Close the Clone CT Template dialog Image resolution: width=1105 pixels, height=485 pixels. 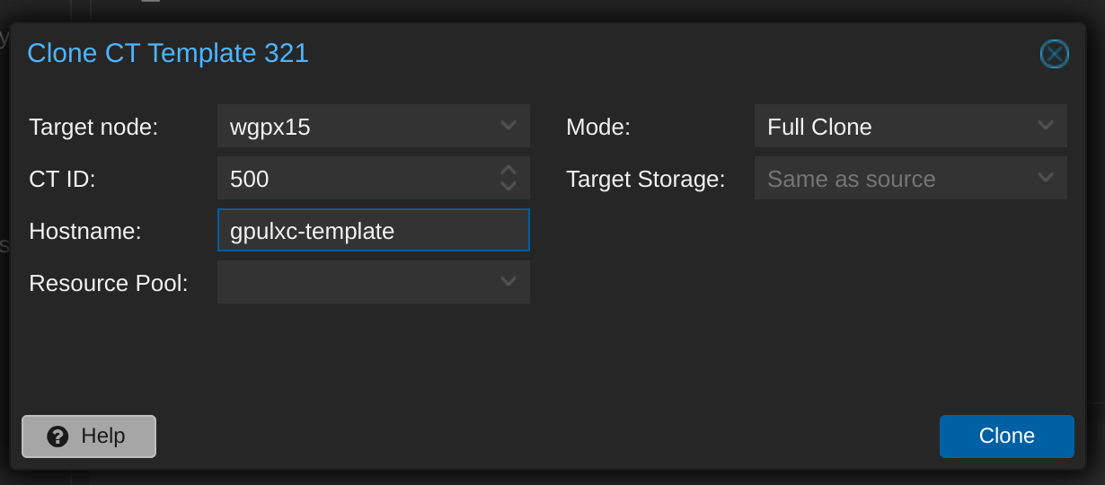pos(1054,54)
